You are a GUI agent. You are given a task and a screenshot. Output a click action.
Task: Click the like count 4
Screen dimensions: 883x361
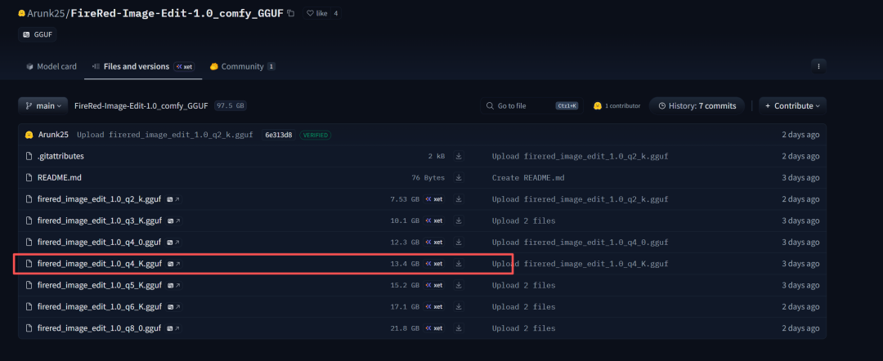(x=336, y=13)
